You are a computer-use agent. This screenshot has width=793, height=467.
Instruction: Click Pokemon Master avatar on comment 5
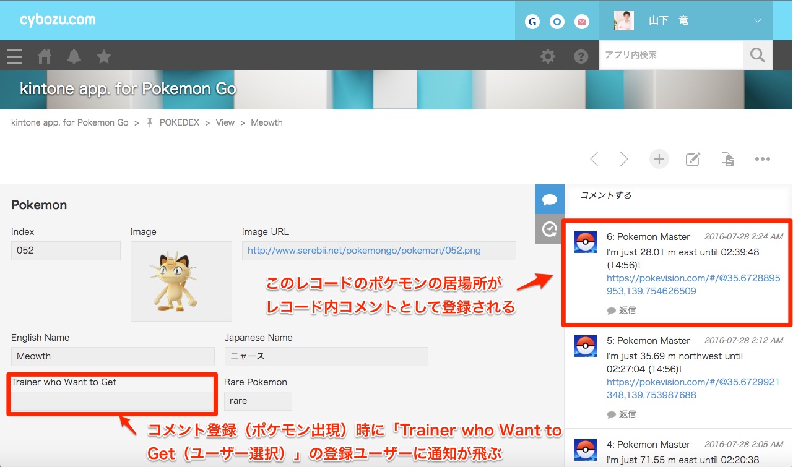586,346
